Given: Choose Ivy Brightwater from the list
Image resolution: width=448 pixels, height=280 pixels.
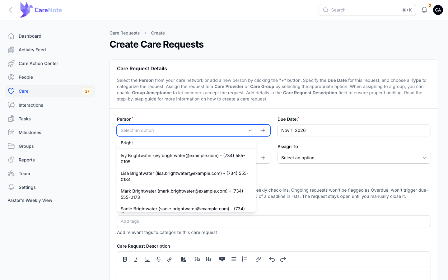Looking at the screenshot, I should tap(186, 159).
